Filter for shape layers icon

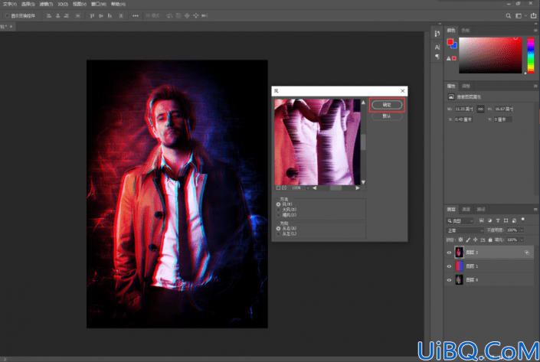coord(506,220)
